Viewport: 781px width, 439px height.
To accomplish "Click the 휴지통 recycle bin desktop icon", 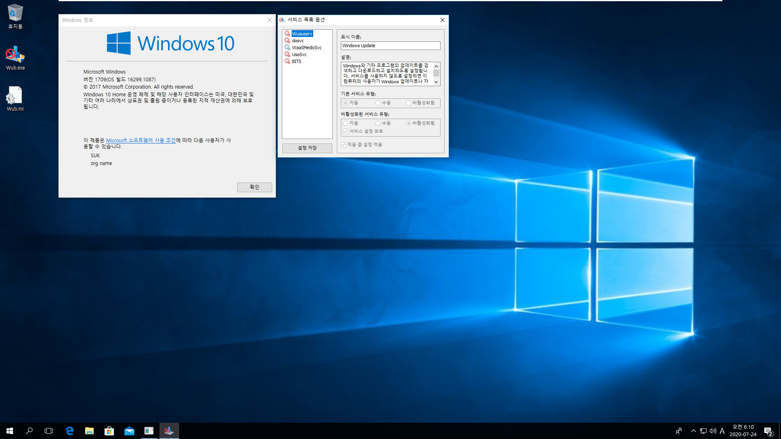I will (x=15, y=17).
